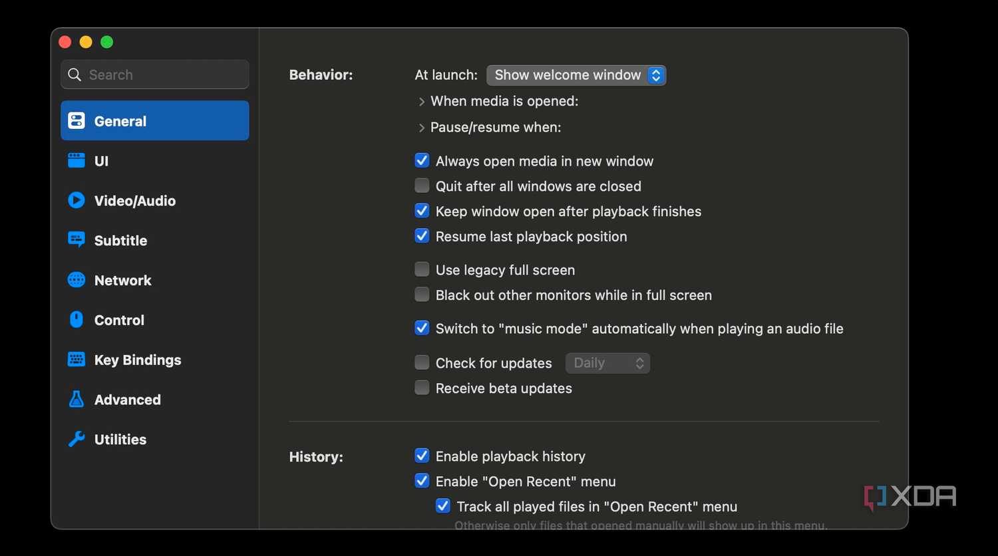Open the Daily update frequency dropdown
The height and width of the screenshot is (556, 998).
pos(607,363)
